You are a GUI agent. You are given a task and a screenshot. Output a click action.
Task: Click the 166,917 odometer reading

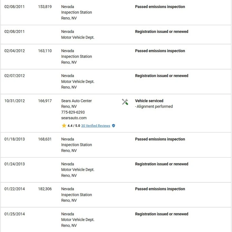45,101
